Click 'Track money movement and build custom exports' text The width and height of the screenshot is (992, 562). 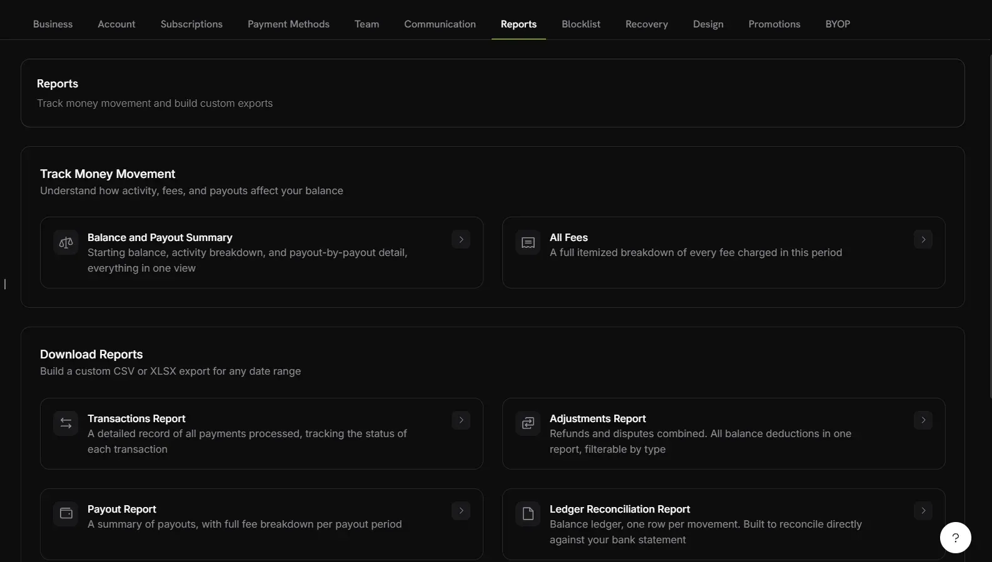[154, 103]
